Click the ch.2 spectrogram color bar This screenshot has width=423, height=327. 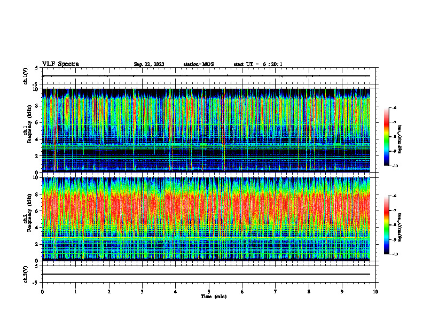(386, 225)
